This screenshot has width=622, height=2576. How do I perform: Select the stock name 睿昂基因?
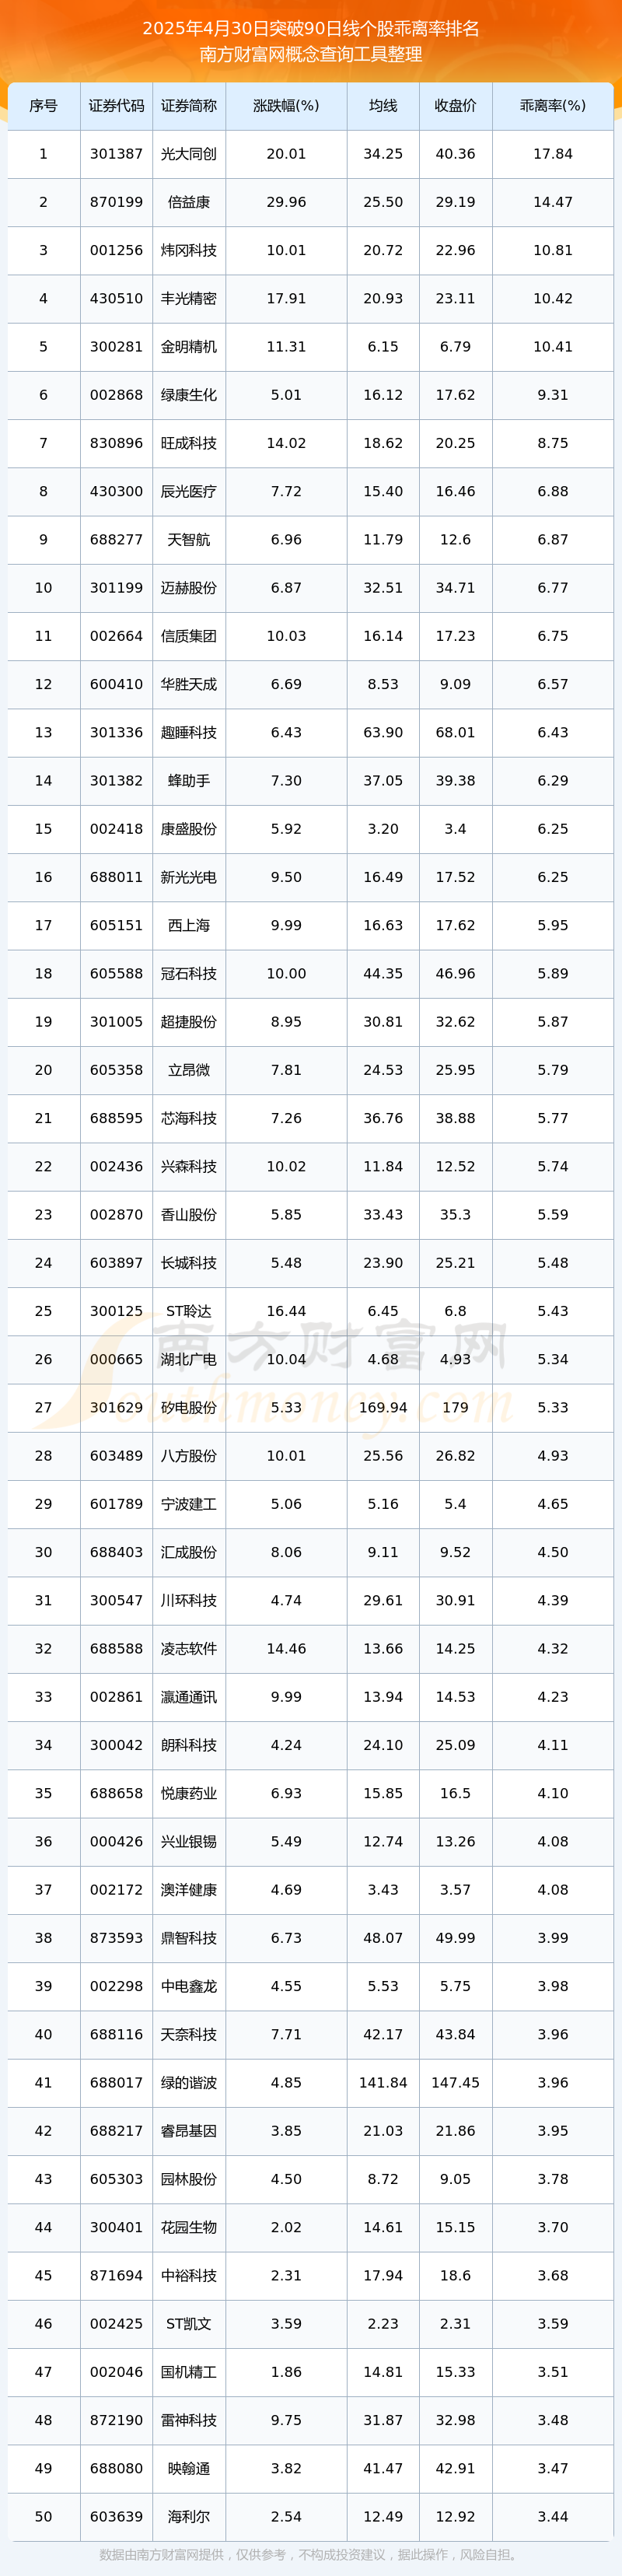click(x=189, y=2130)
